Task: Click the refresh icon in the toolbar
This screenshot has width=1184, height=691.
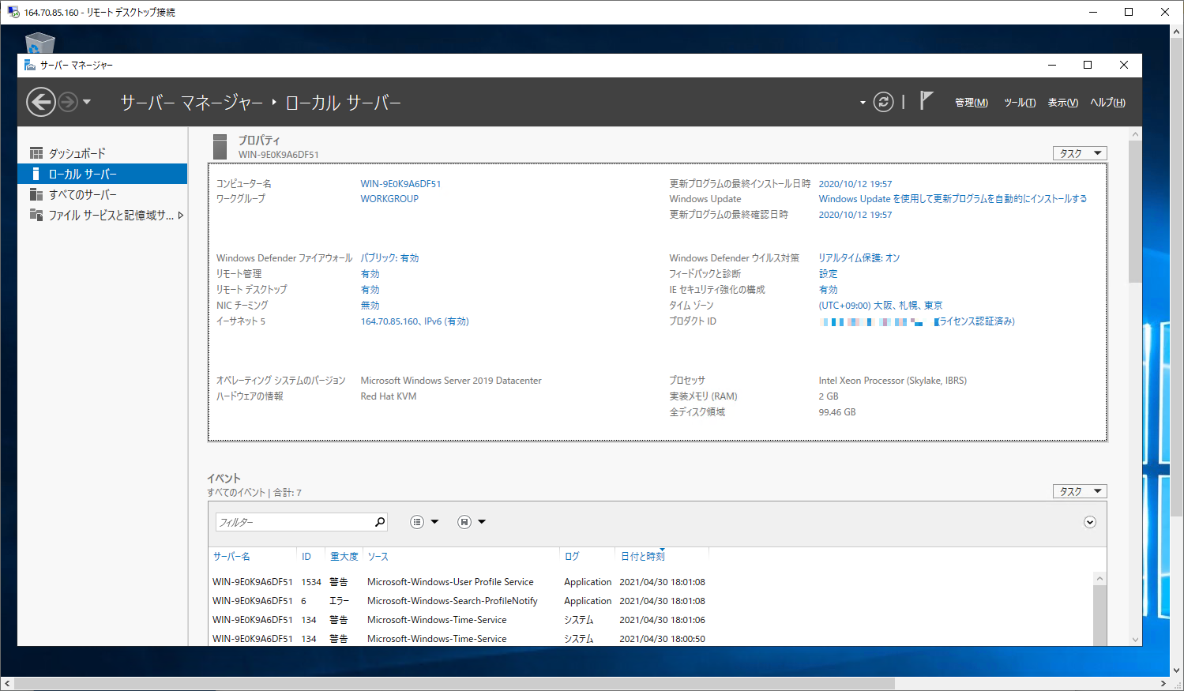Action: (x=883, y=102)
